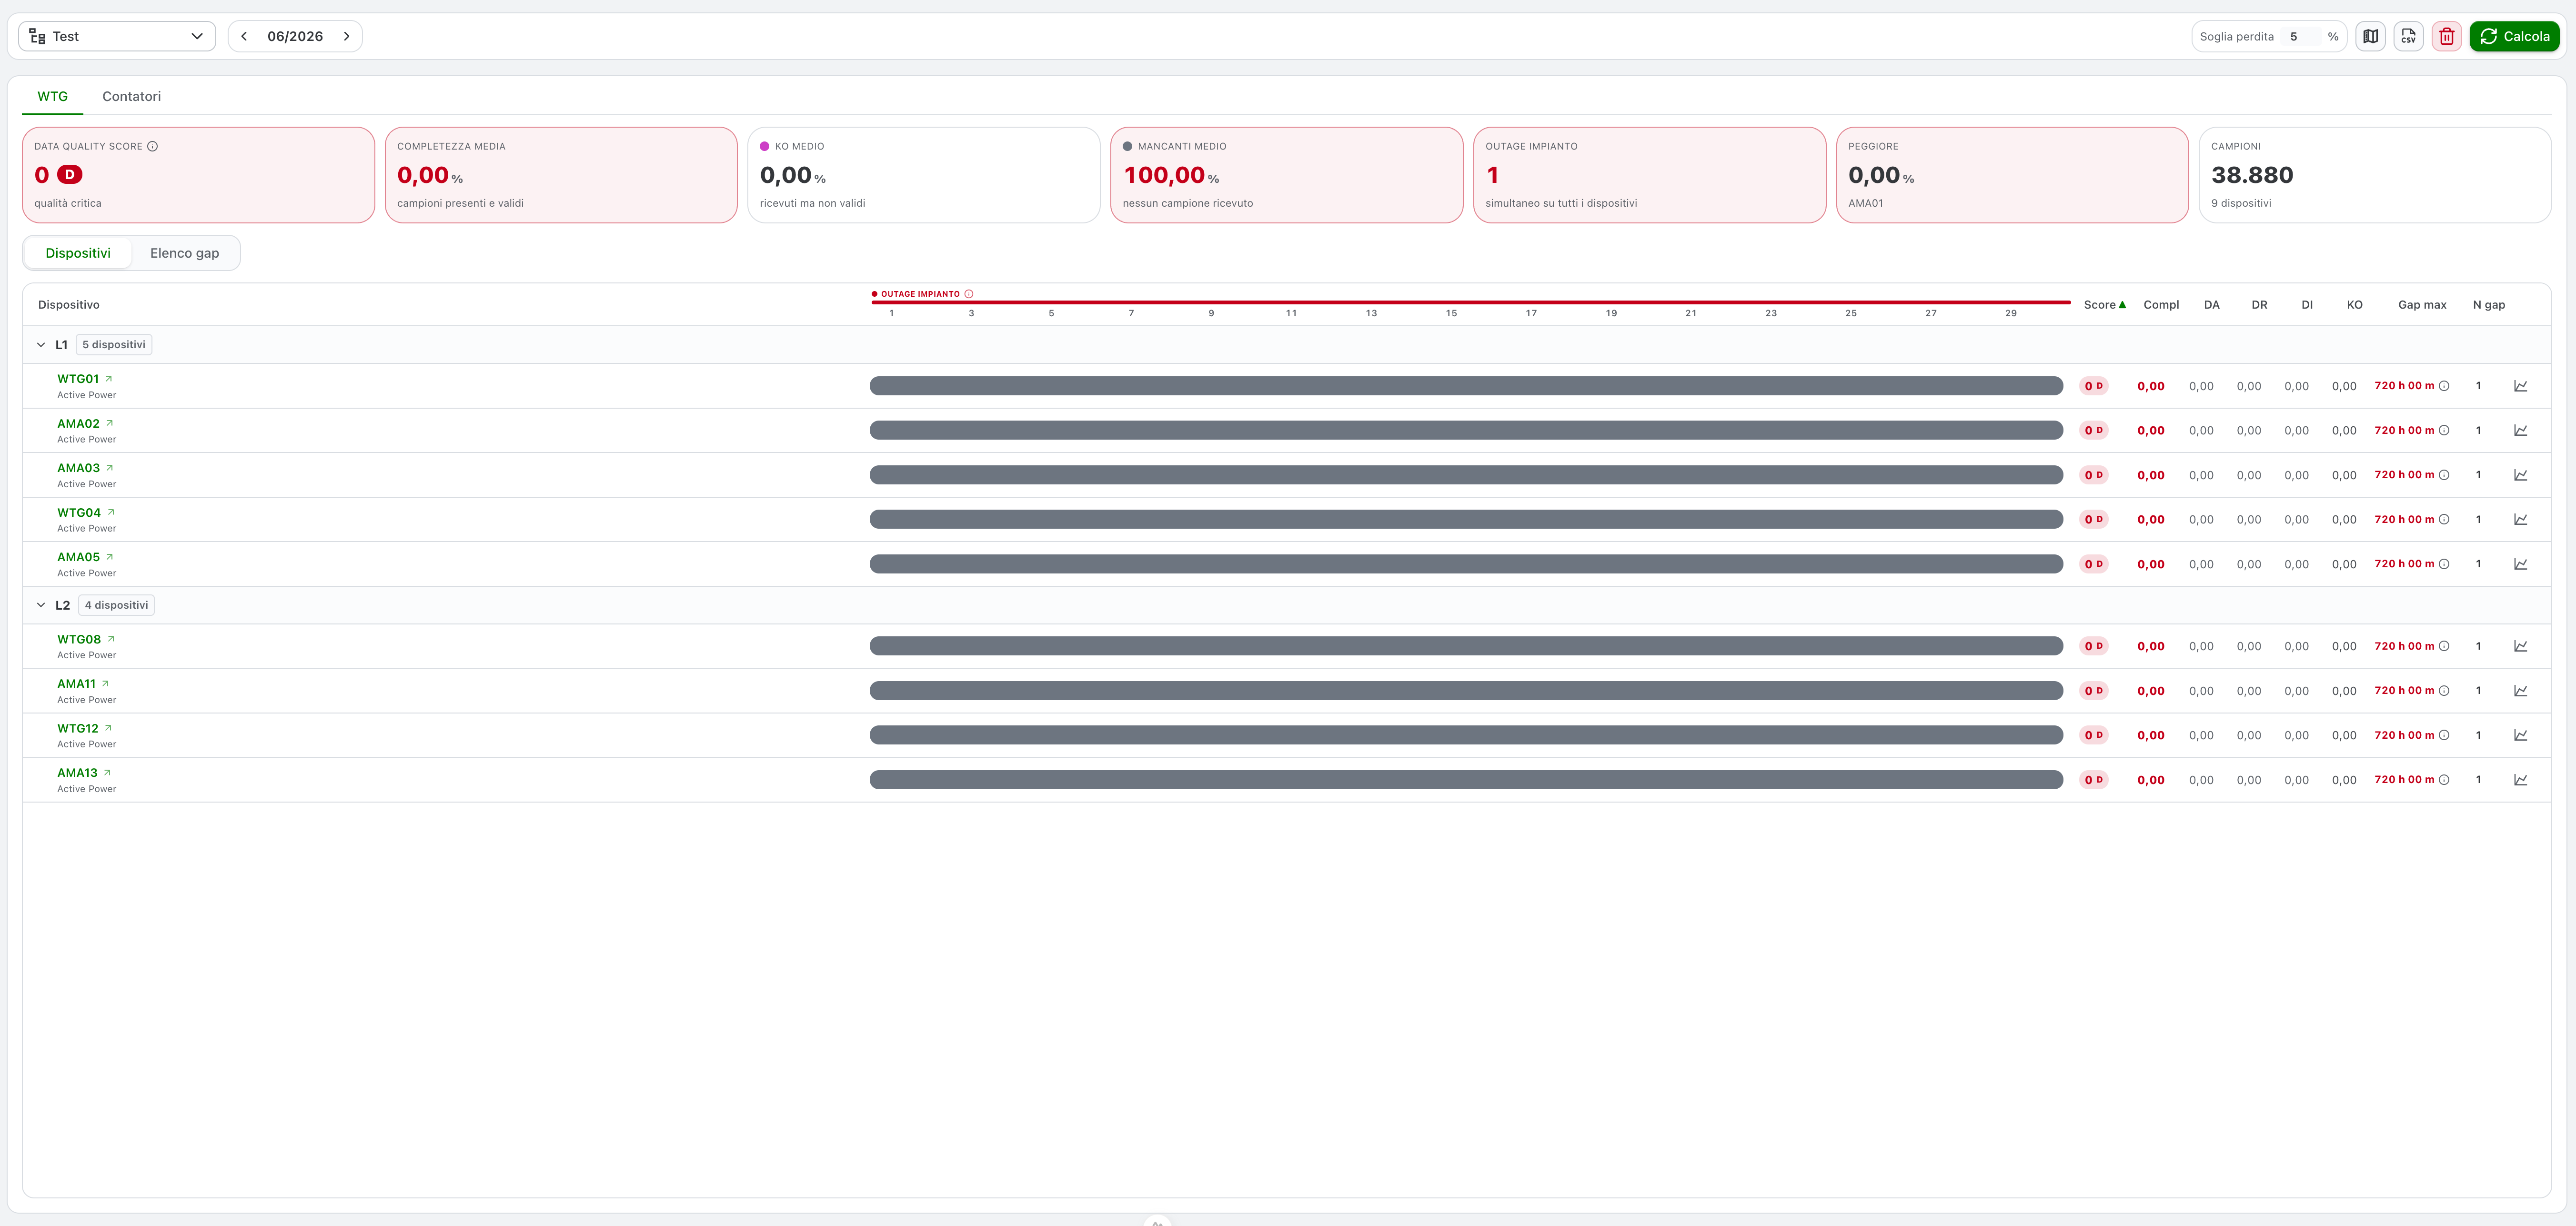Switch to the WTG tab

pos(53,96)
